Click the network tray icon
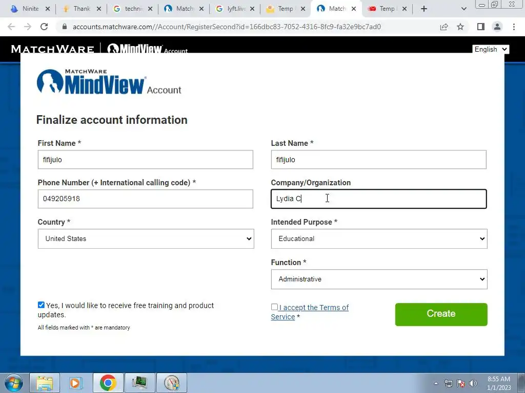 [448, 383]
